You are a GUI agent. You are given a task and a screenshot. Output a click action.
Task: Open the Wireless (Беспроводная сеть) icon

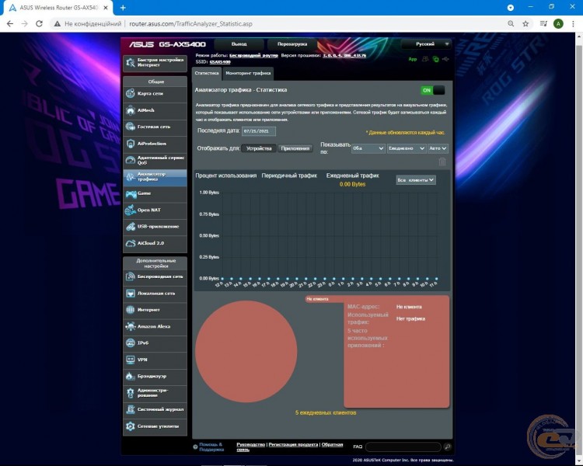[x=130, y=276]
